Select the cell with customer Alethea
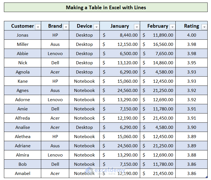 coord(22,136)
